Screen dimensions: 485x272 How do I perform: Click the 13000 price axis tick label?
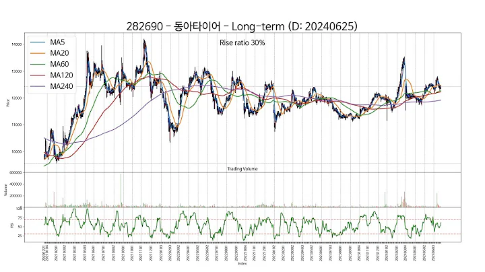coord(17,71)
